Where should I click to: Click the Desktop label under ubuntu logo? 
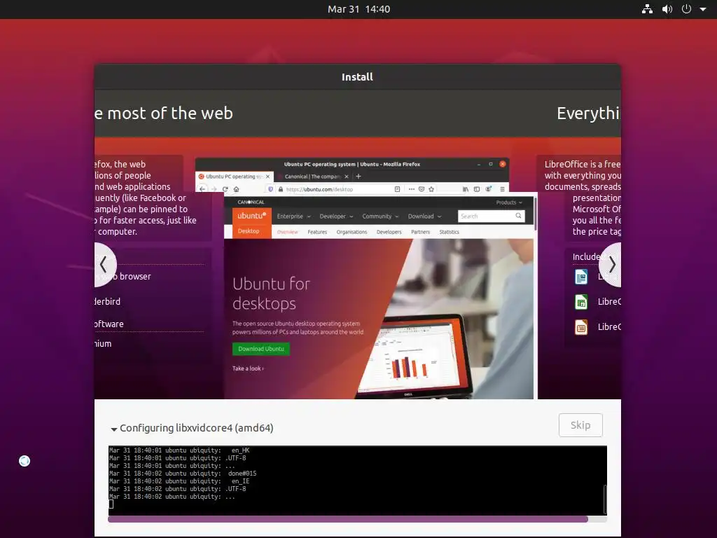tap(249, 231)
